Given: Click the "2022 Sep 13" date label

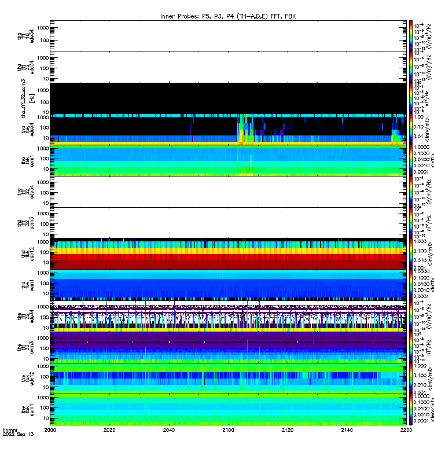Looking at the screenshot, I should coord(19,434).
